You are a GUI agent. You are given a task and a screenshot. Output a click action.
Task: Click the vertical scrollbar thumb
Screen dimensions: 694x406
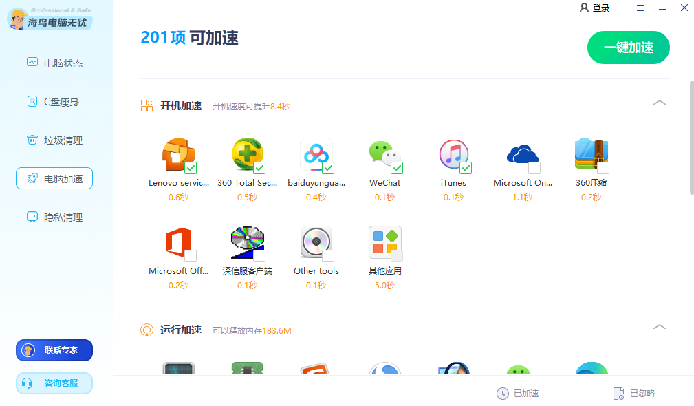pos(691,138)
